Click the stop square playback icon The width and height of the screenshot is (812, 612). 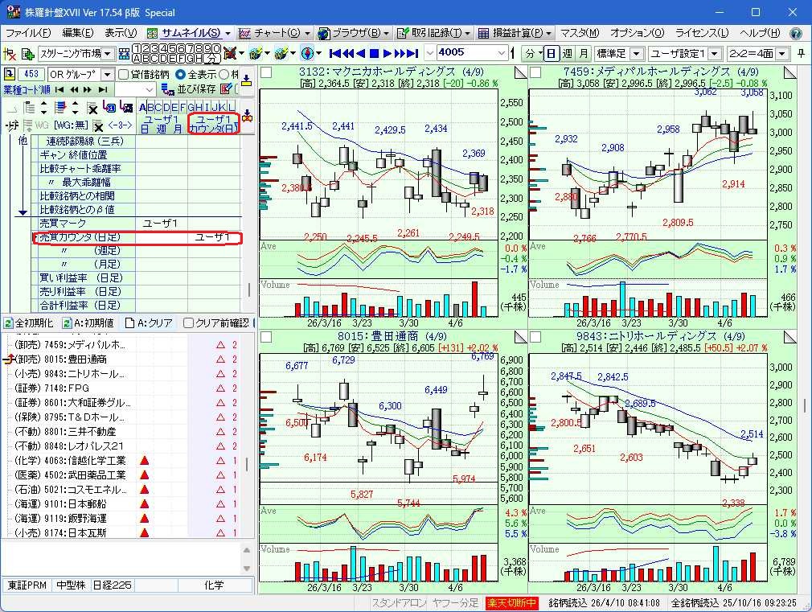coord(374,54)
